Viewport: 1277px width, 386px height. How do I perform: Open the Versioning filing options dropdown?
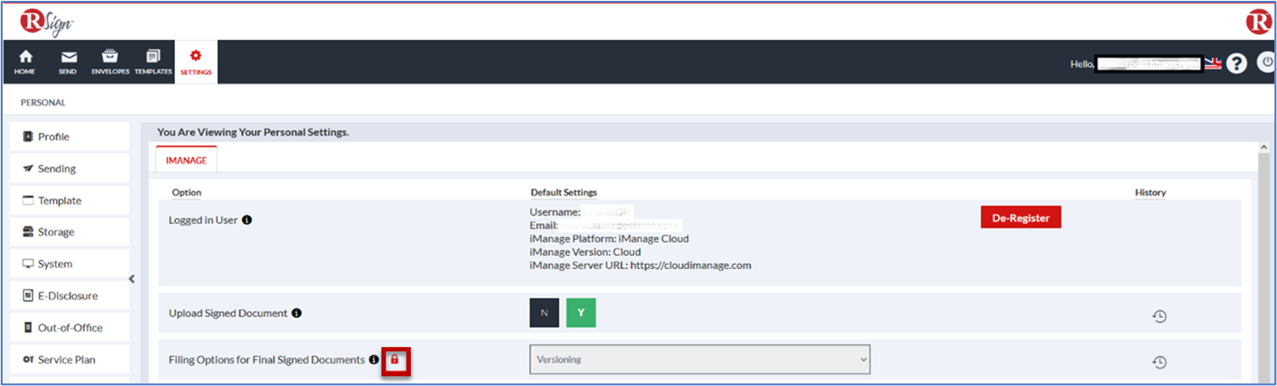[x=699, y=359]
